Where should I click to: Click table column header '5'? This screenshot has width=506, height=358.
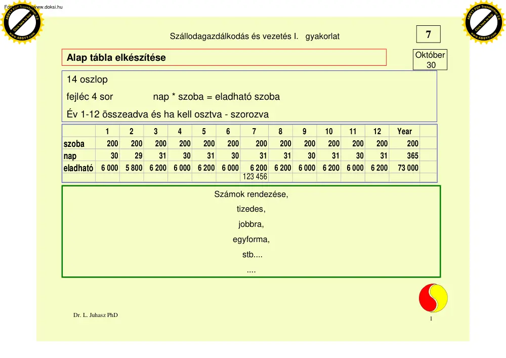point(204,131)
